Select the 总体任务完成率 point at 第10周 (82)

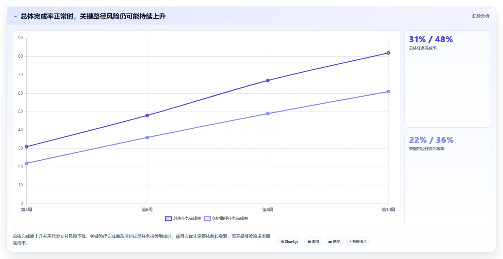388,53
